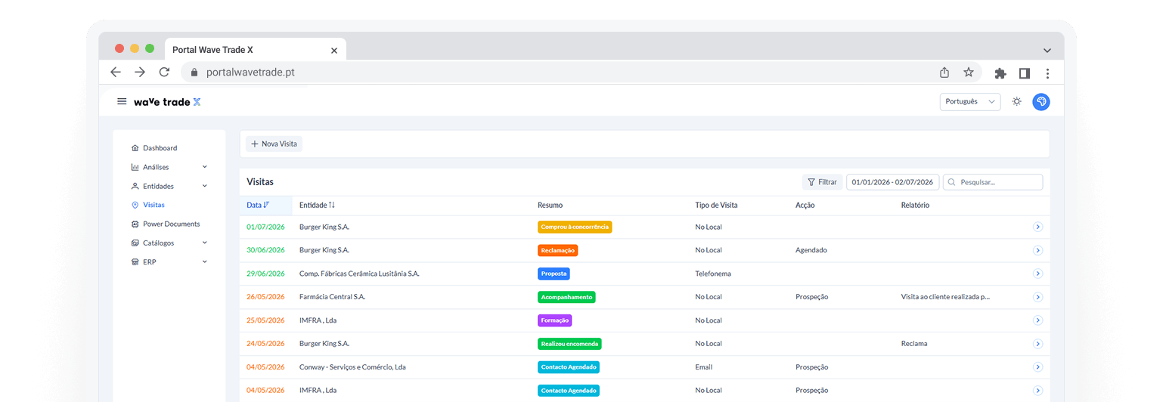Click the Formação purple tag
The width and height of the screenshot is (1163, 402).
[x=554, y=320]
